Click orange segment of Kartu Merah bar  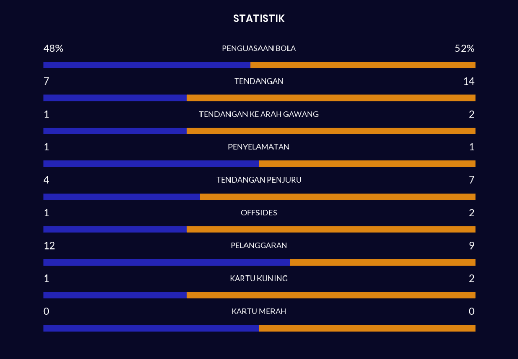coord(367,328)
